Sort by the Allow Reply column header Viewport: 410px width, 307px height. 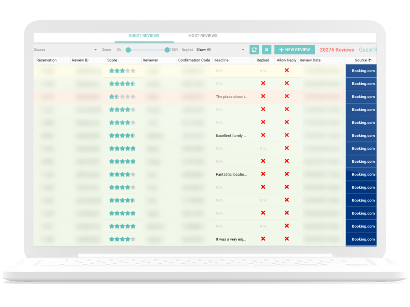tap(287, 60)
